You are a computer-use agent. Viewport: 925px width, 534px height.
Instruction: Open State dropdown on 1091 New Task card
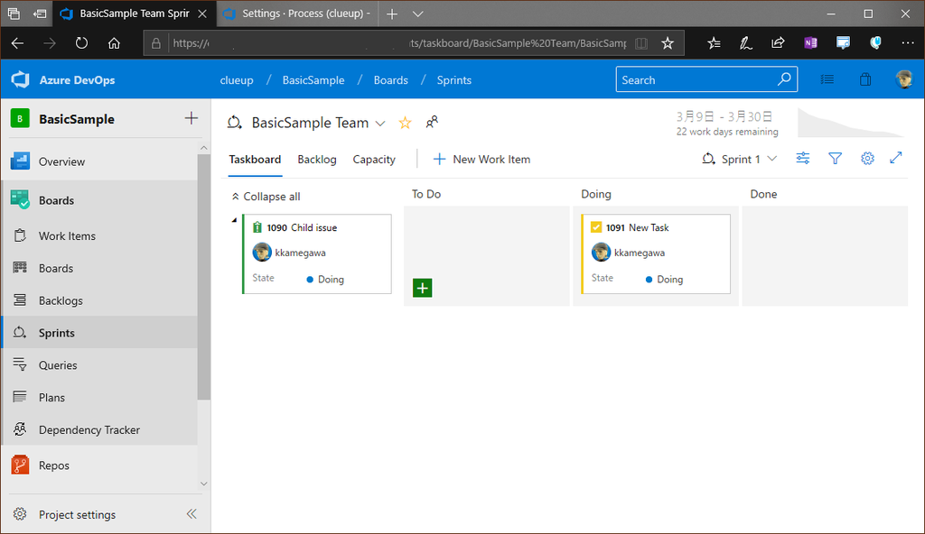click(x=664, y=280)
